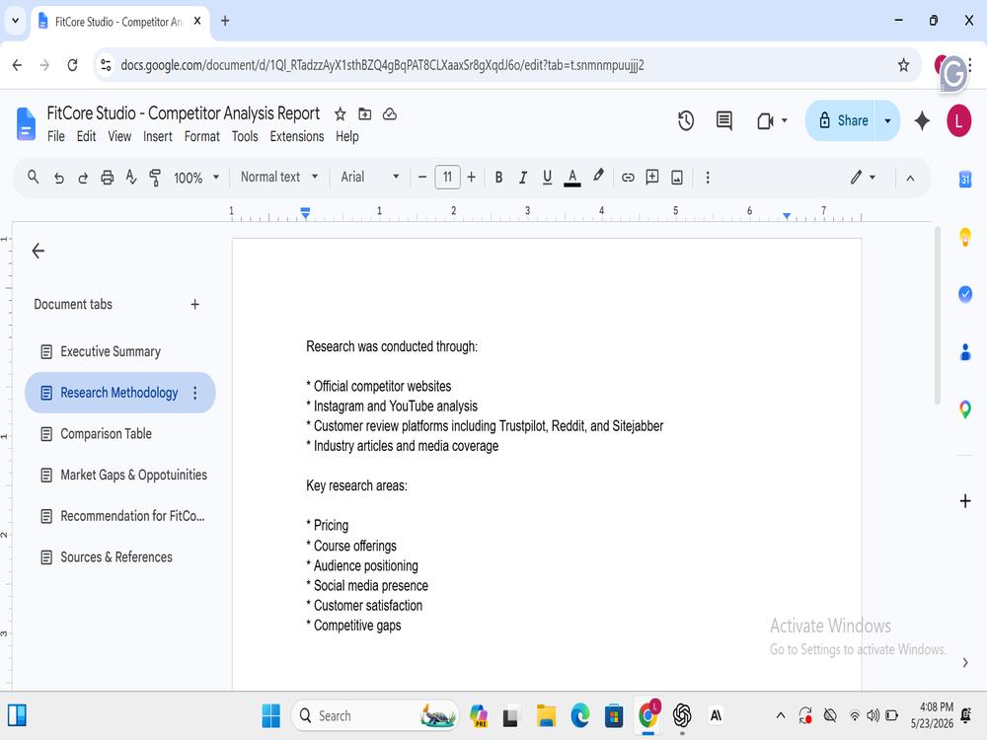
Task: Open more toolbar options
Action: tap(708, 178)
